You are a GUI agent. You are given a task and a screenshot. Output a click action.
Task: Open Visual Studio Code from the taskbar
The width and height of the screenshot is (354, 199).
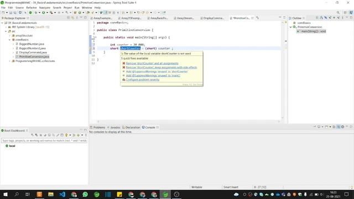click(63, 194)
